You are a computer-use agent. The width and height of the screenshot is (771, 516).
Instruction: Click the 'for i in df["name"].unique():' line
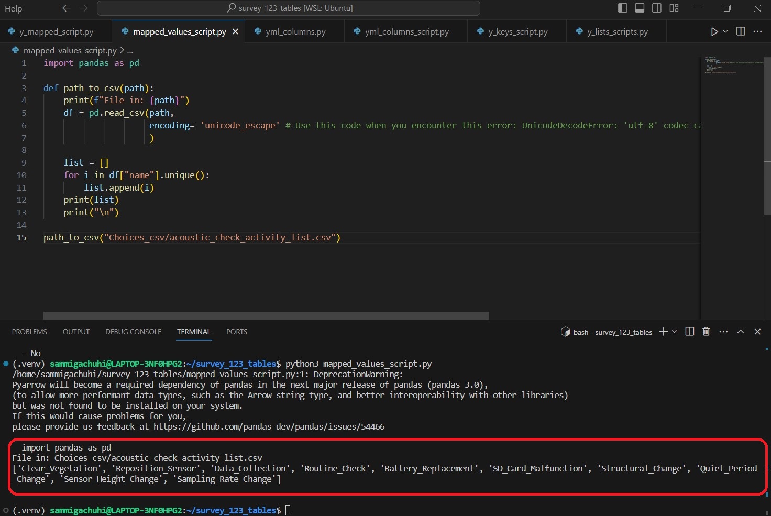(x=136, y=175)
